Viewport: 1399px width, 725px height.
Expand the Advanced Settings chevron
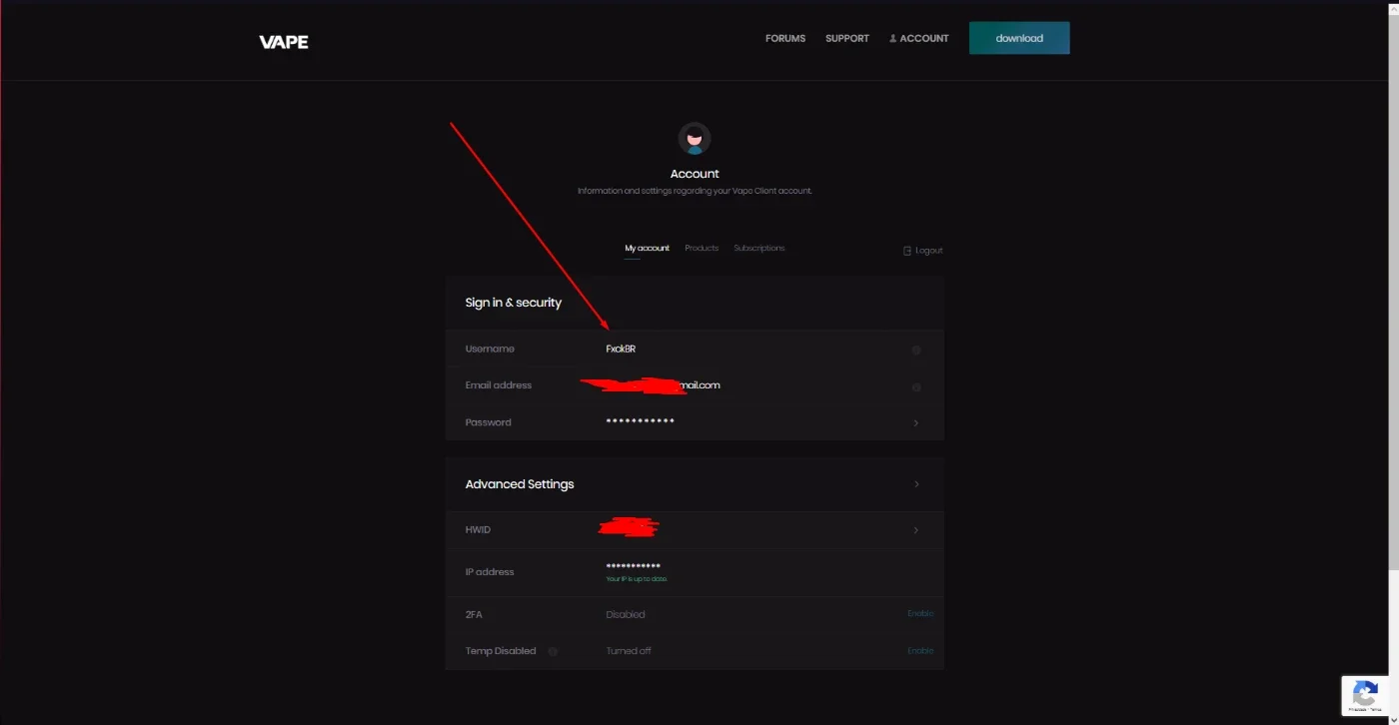pyautogui.click(x=916, y=484)
